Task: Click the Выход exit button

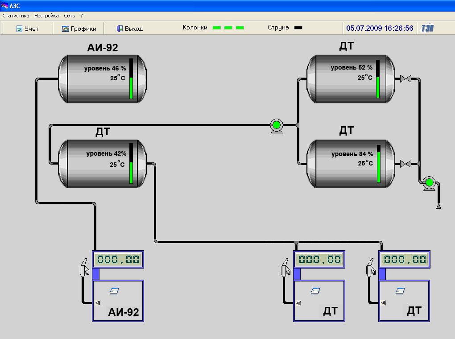Action: click(130, 29)
